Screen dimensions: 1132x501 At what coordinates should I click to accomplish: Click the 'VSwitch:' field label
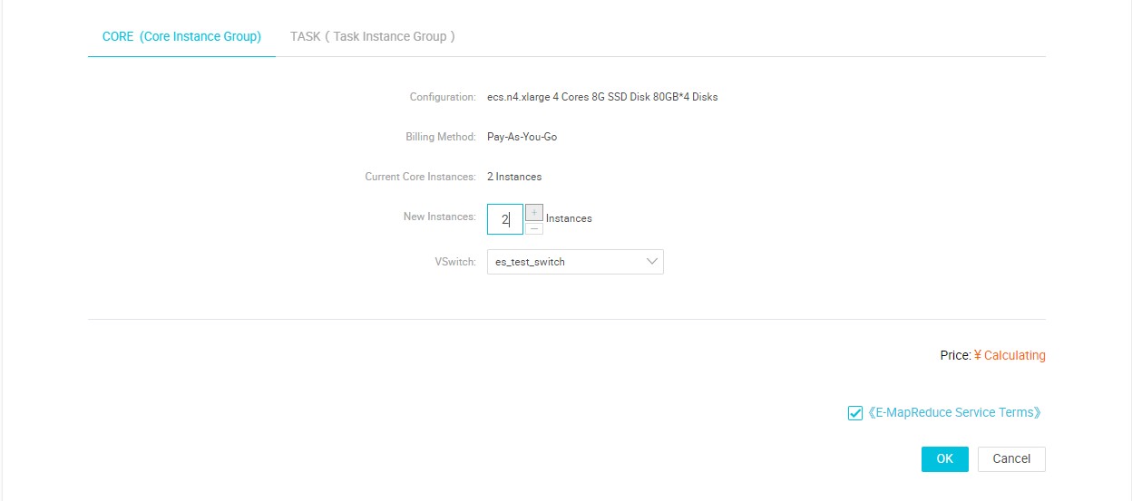coord(454,262)
